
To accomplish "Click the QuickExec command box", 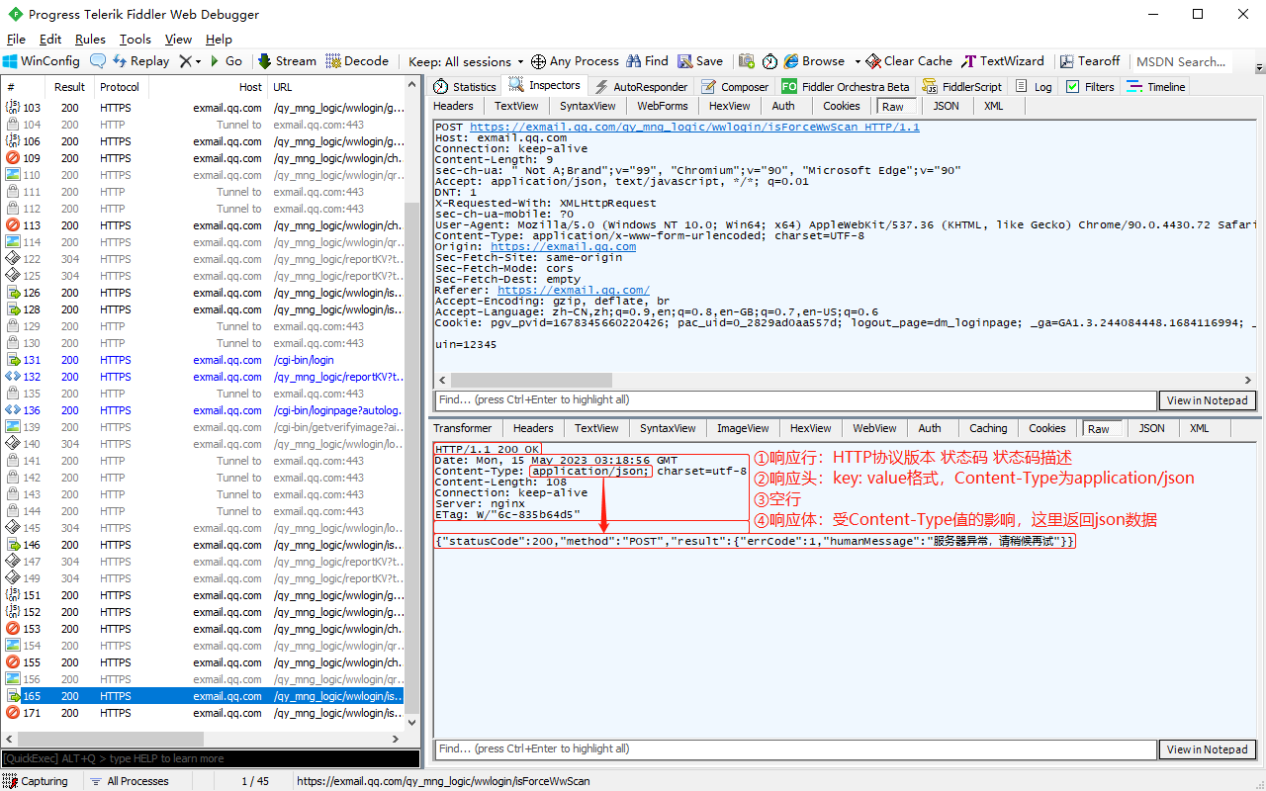I will (x=210, y=758).
